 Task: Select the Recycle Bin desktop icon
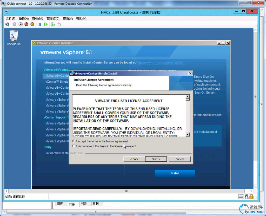[x=14, y=38]
